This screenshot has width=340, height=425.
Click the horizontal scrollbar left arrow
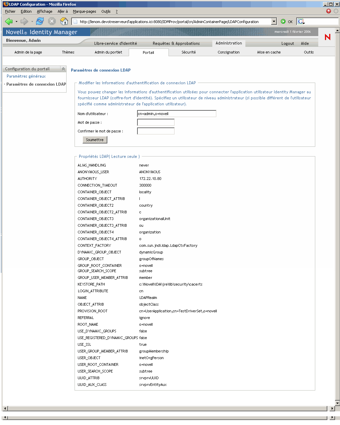click(5, 408)
